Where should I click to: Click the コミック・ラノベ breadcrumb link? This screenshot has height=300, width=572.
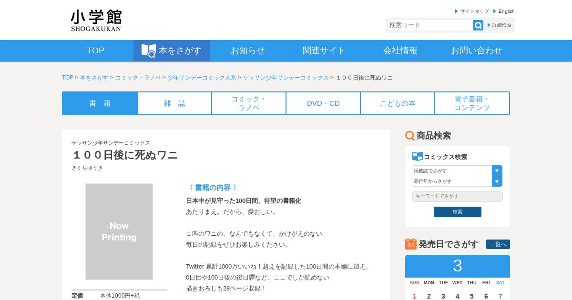tap(138, 78)
